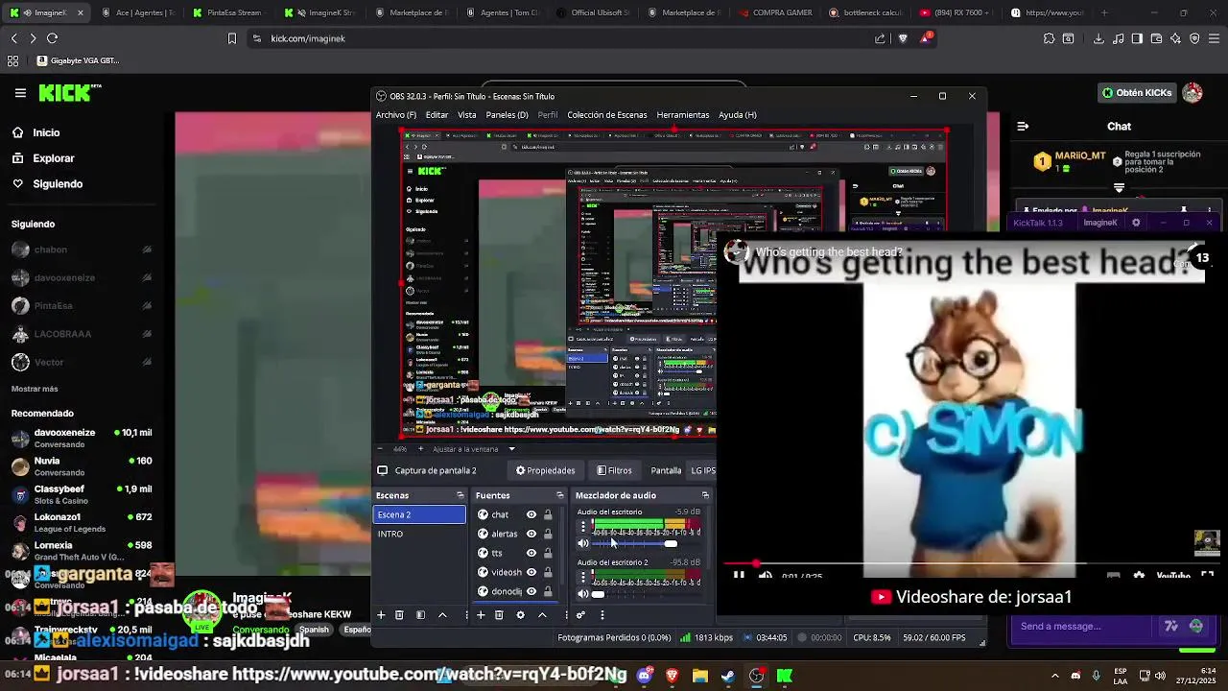Open Paneles menu in OBS
The width and height of the screenshot is (1228, 691).
[508, 114]
